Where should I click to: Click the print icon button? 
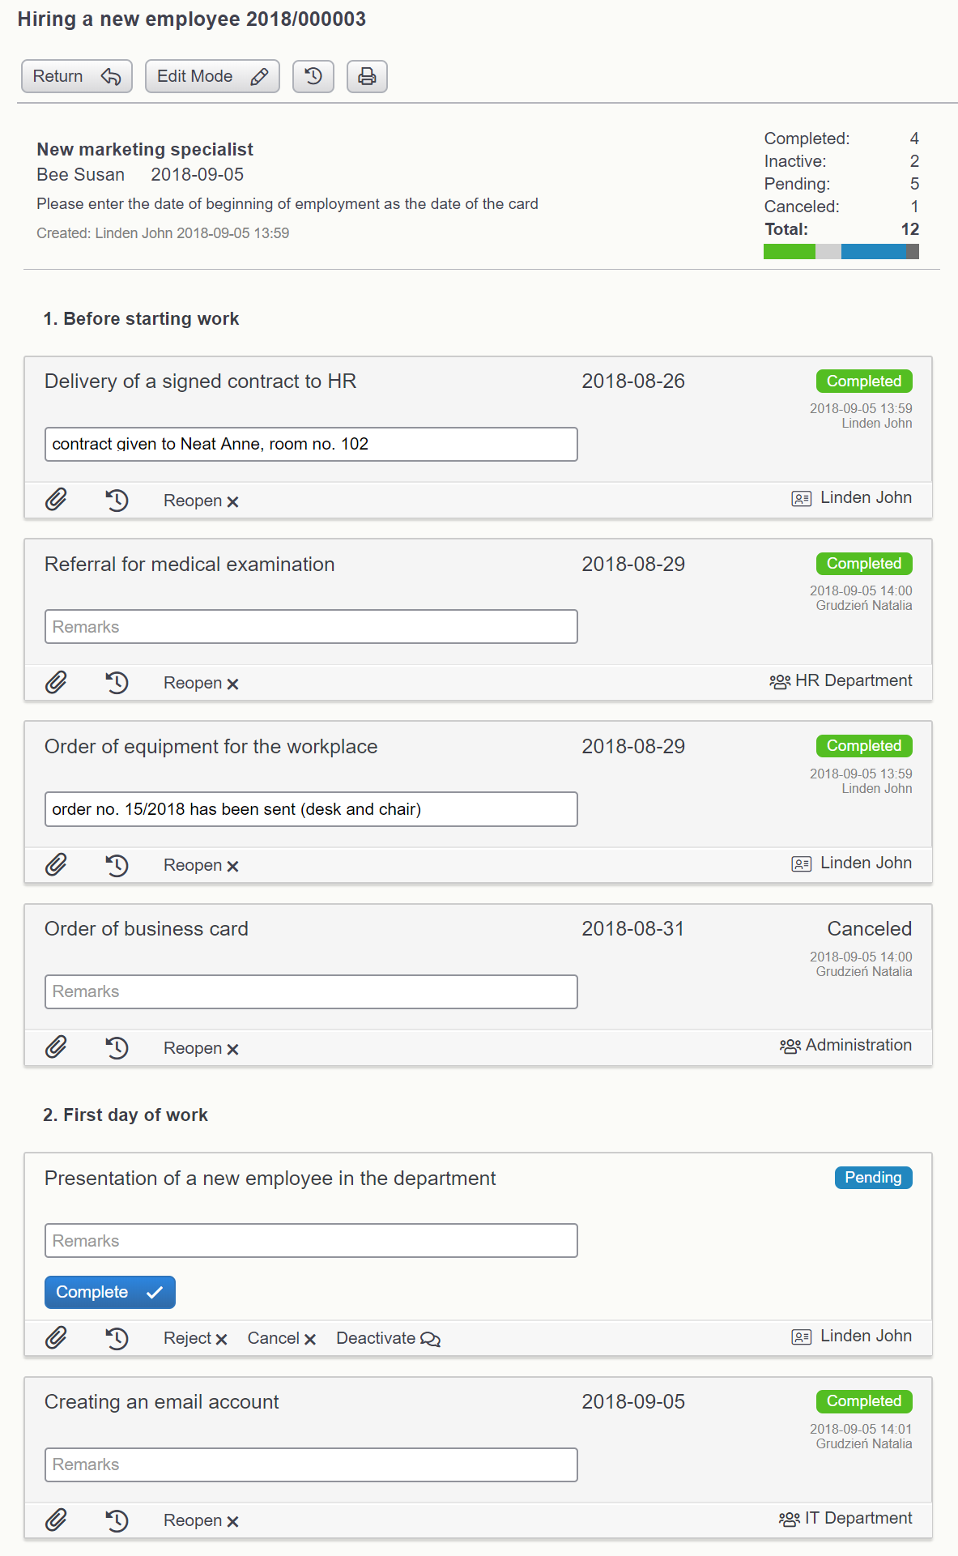point(367,76)
